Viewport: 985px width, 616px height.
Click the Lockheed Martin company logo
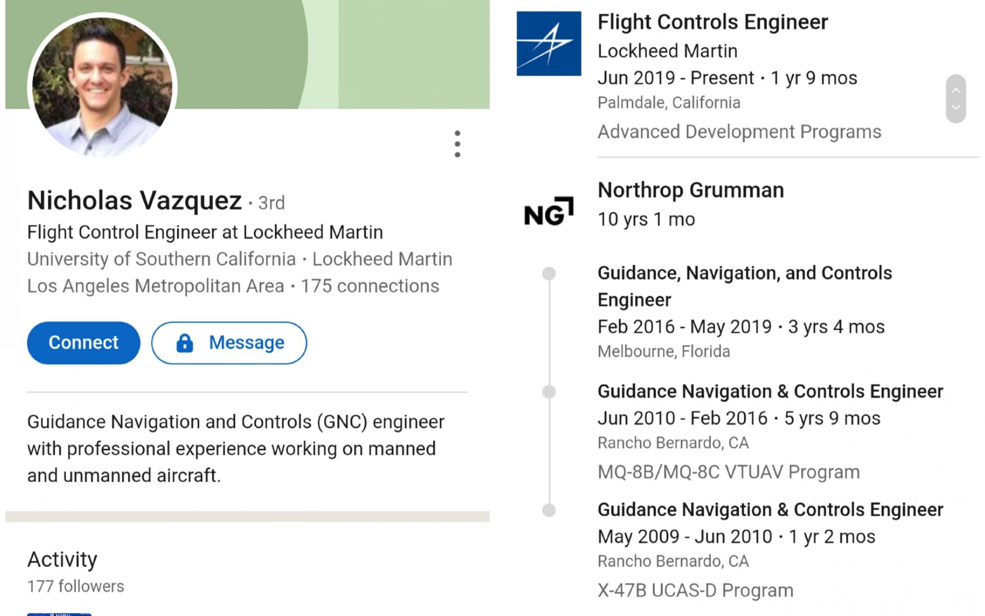click(549, 43)
